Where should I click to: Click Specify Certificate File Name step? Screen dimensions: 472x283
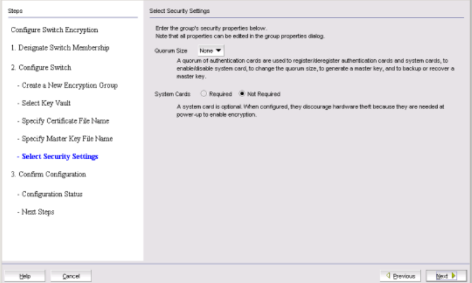tap(63, 121)
